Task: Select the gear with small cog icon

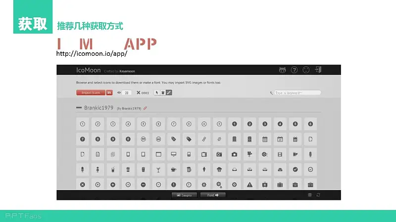Action: (x=219, y=185)
